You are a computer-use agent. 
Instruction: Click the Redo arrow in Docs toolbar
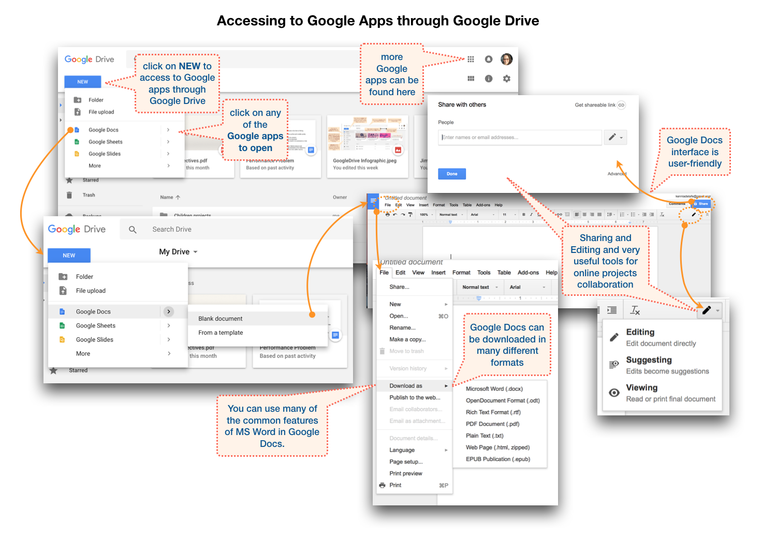403,215
